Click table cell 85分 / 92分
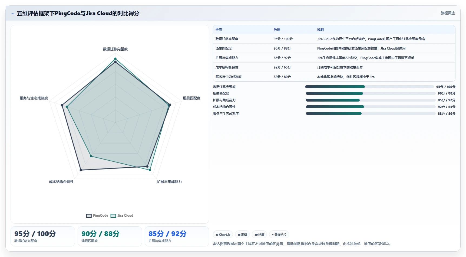The image size is (466, 257). point(282,58)
